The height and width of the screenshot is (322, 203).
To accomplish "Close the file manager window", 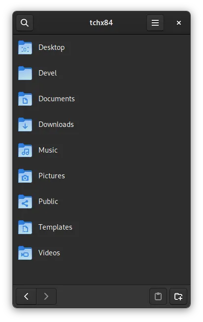I will (x=179, y=23).
